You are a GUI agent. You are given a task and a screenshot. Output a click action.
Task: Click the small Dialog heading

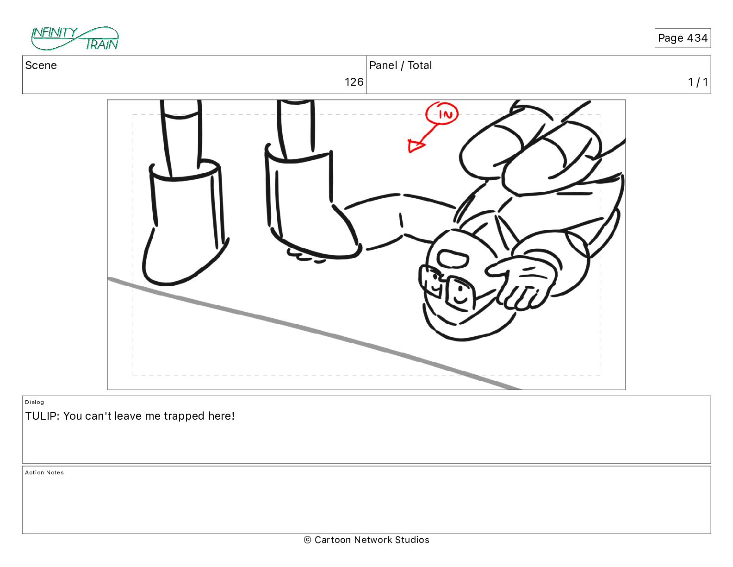click(35, 402)
